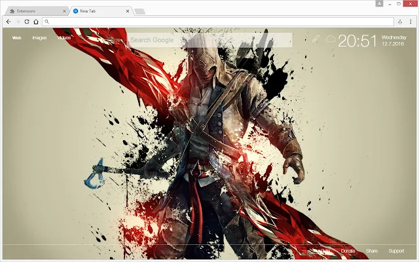
Task: Open the Donate link
Action: (x=348, y=251)
